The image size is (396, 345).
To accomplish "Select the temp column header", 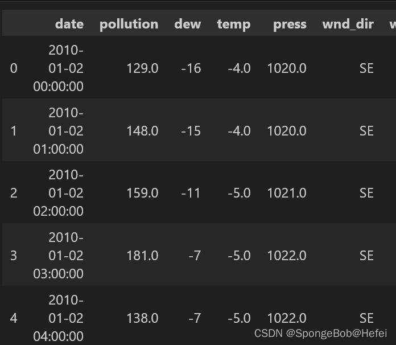I will (234, 24).
